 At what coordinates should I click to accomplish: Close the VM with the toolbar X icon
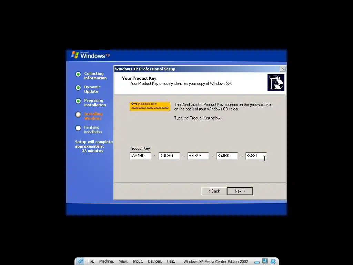[x=273, y=261]
